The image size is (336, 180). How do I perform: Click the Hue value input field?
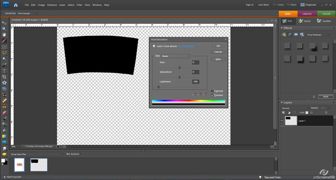[x=195, y=62]
